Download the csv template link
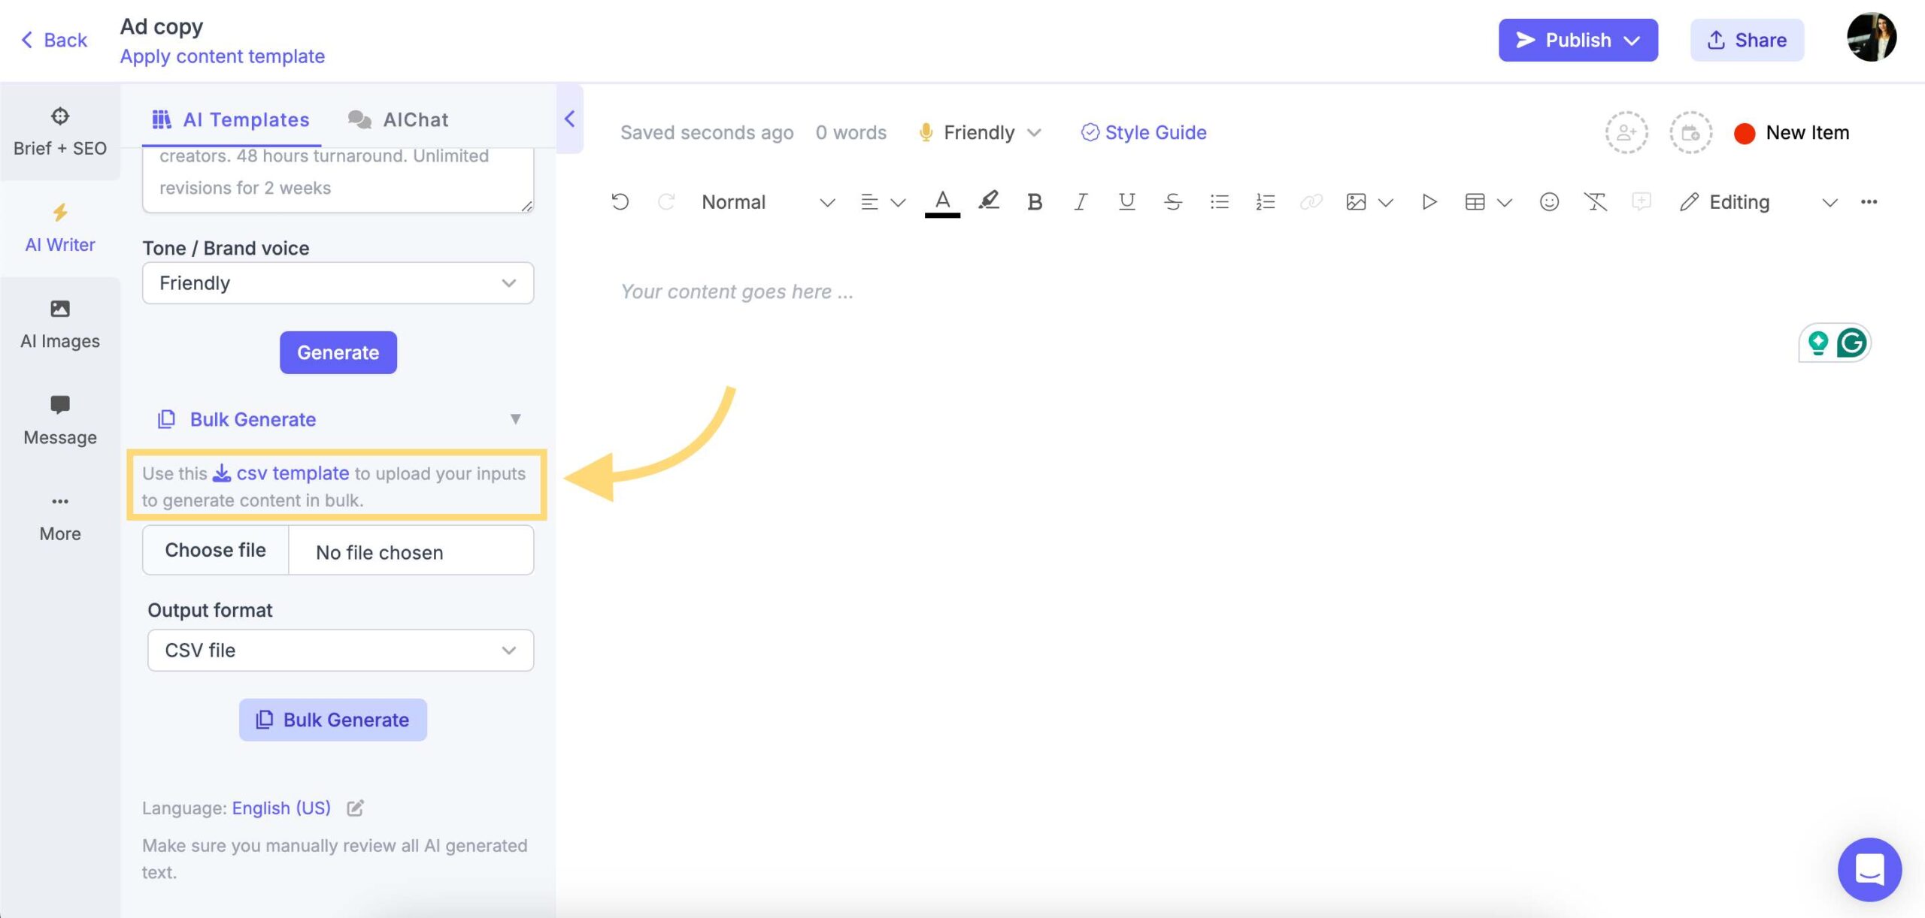This screenshot has width=1925, height=918. coord(280,473)
